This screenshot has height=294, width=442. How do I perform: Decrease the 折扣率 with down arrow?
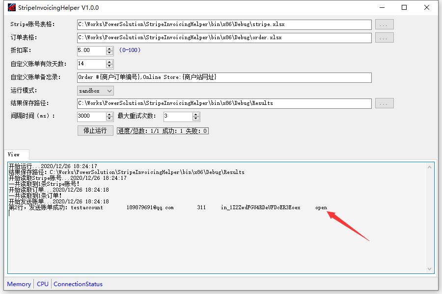(x=110, y=53)
